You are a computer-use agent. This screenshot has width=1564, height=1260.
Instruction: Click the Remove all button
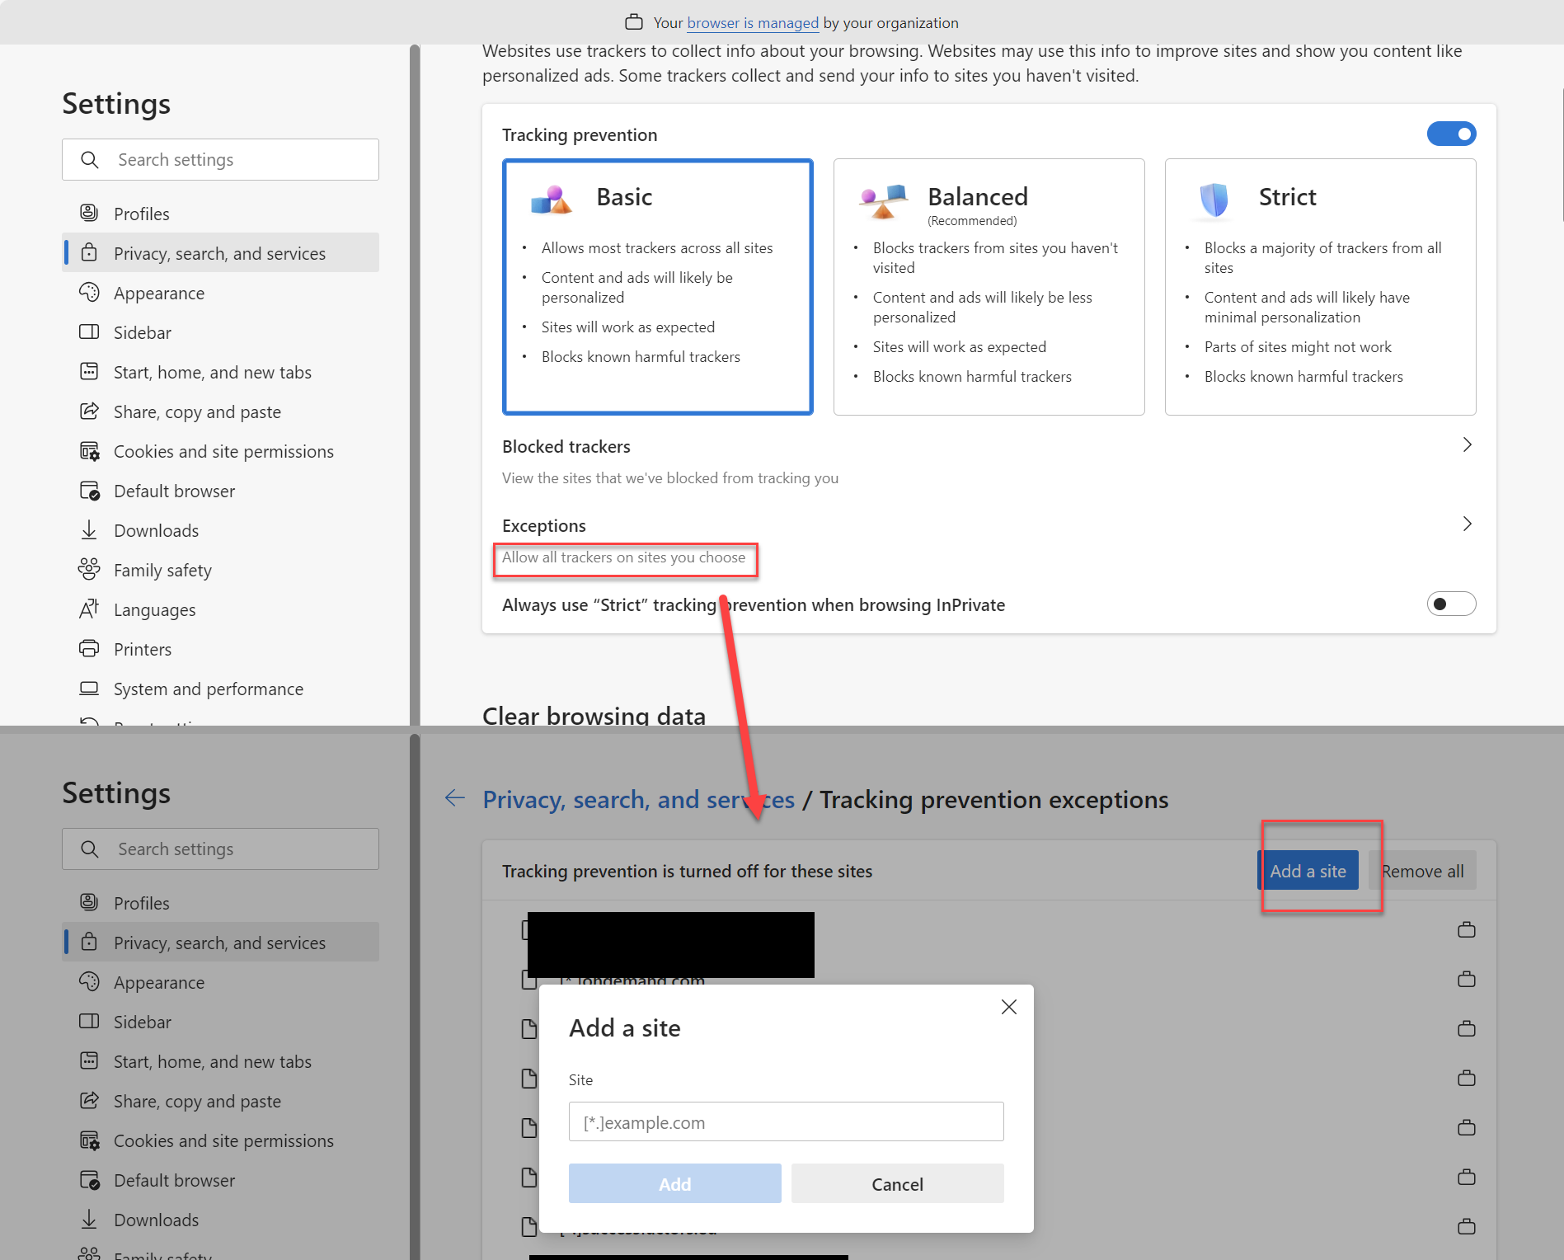coord(1422,871)
